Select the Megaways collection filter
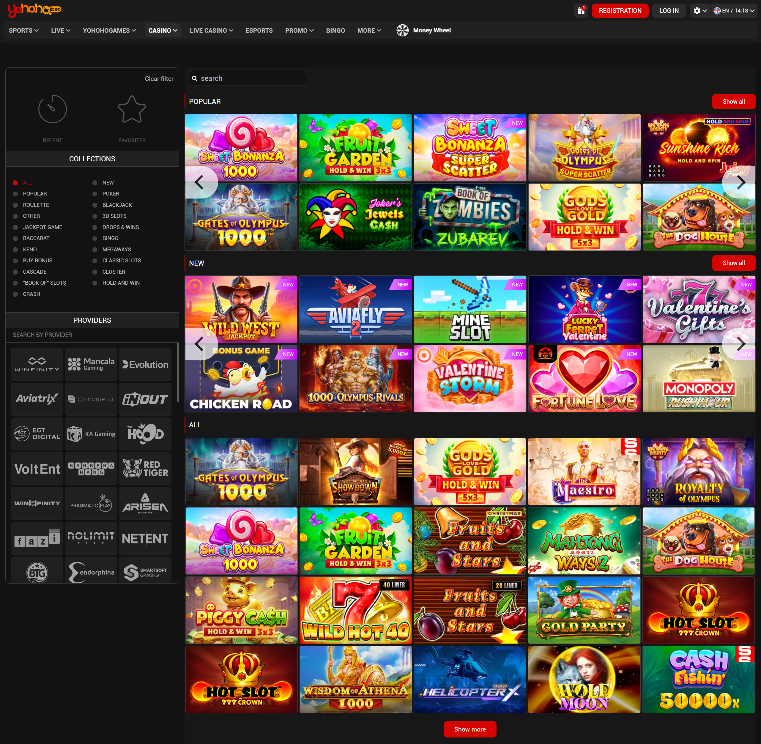761x744 pixels. tap(116, 249)
